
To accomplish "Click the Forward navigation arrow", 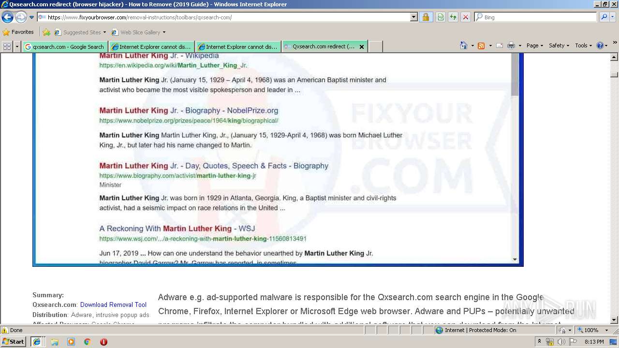I will [x=21, y=17].
